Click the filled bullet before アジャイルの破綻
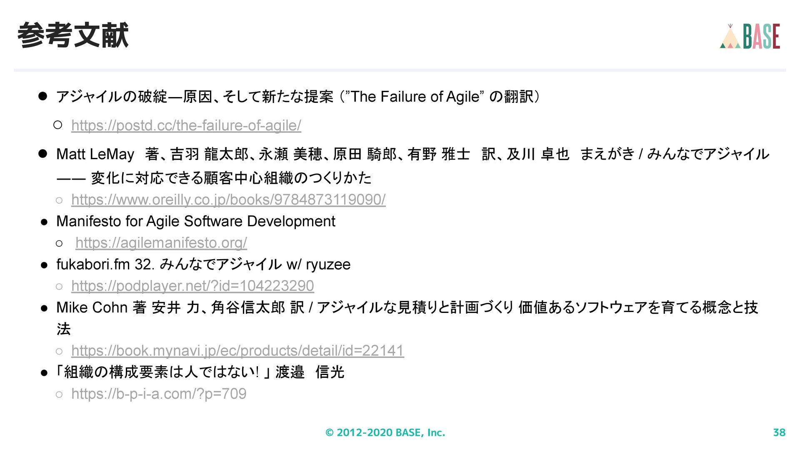This screenshot has height=450, width=800. 42,96
